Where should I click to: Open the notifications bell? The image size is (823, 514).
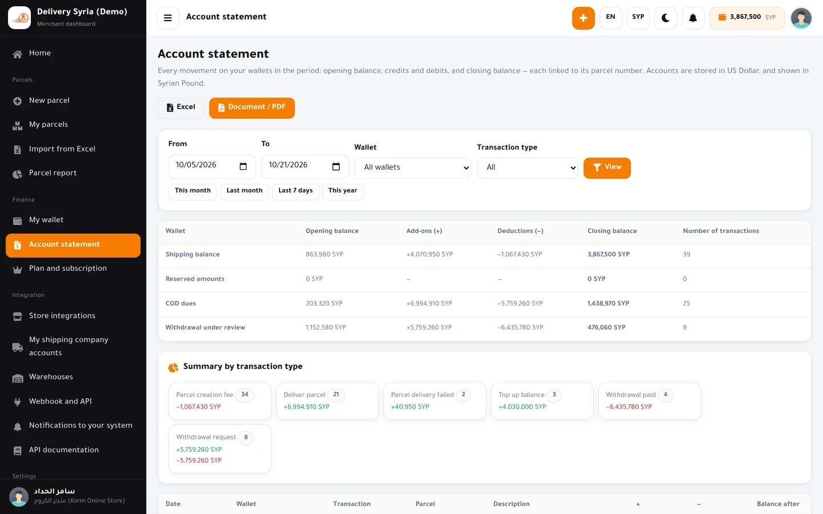(693, 18)
